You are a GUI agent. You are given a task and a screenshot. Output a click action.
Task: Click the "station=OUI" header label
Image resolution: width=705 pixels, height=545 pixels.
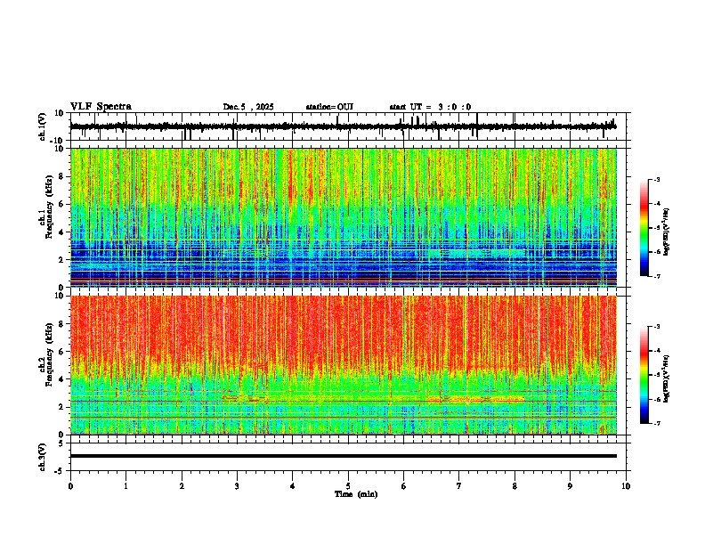pyautogui.click(x=329, y=107)
